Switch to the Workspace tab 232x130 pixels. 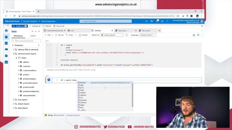coord(18,36)
